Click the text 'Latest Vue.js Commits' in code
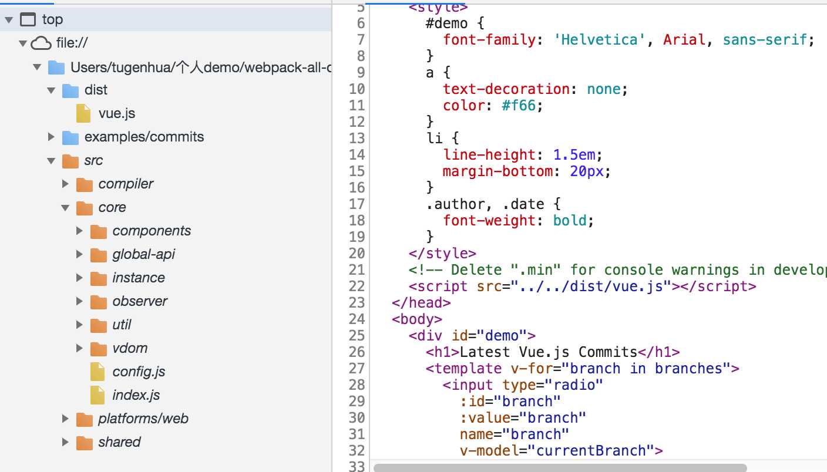The height and width of the screenshot is (472, 827). [549, 352]
